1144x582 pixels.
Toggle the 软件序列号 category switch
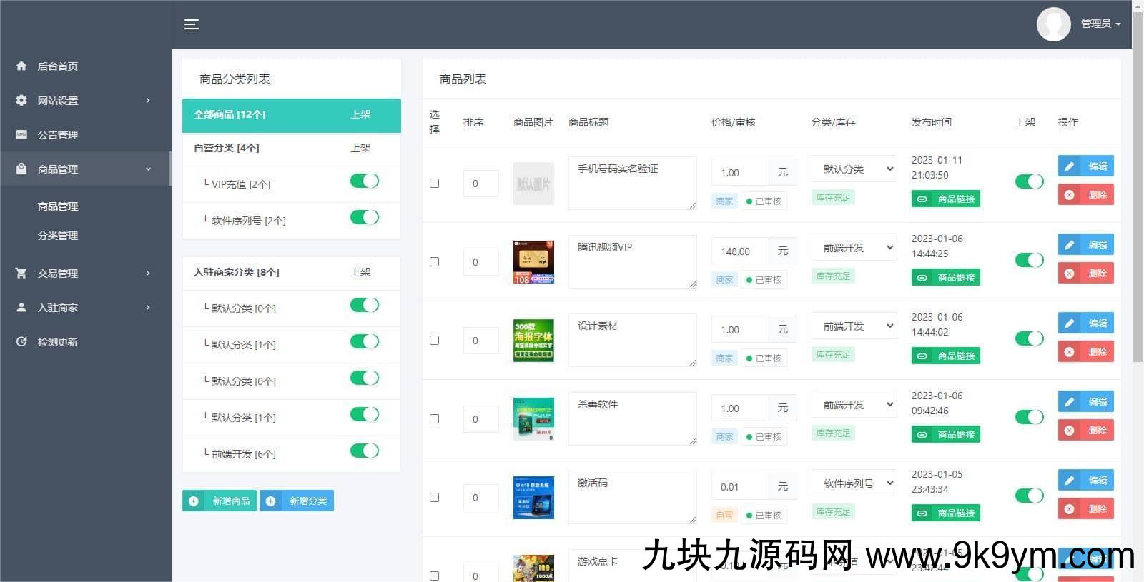(x=365, y=217)
